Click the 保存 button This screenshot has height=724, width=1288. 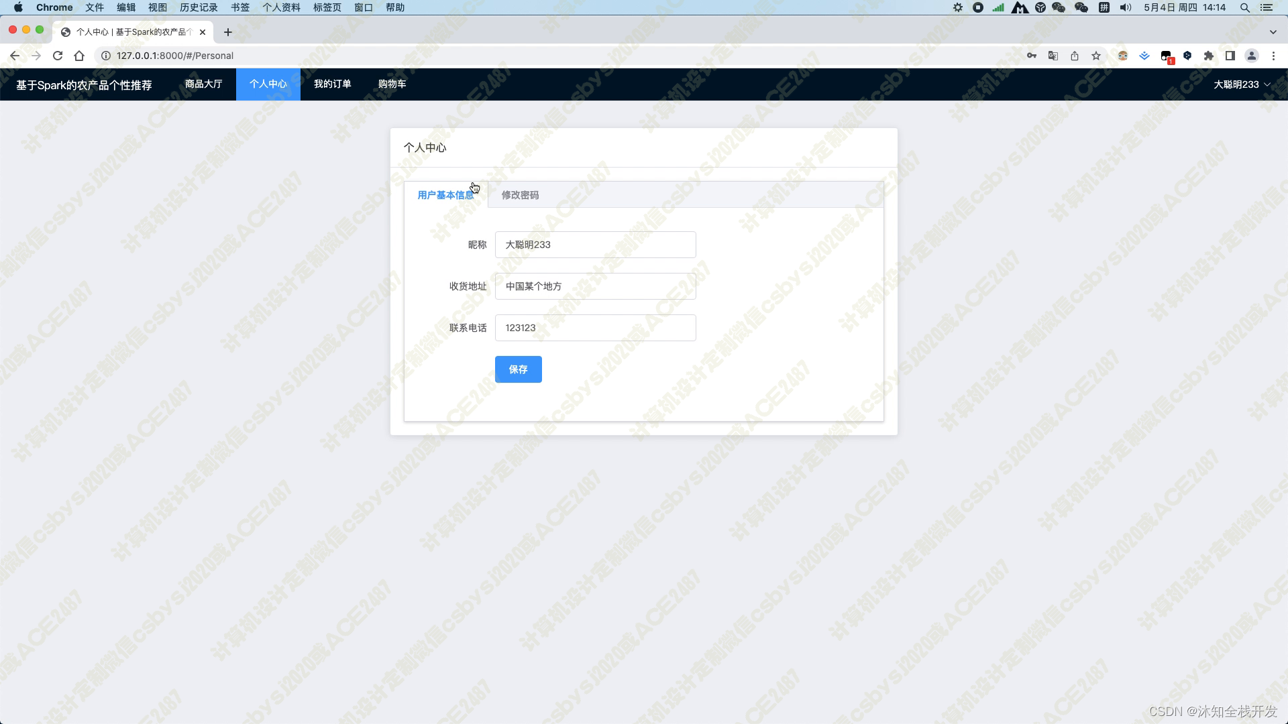point(519,369)
